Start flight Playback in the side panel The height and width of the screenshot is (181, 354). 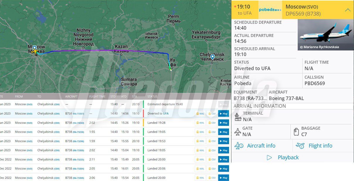pyautogui.click(x=283, y=158)
